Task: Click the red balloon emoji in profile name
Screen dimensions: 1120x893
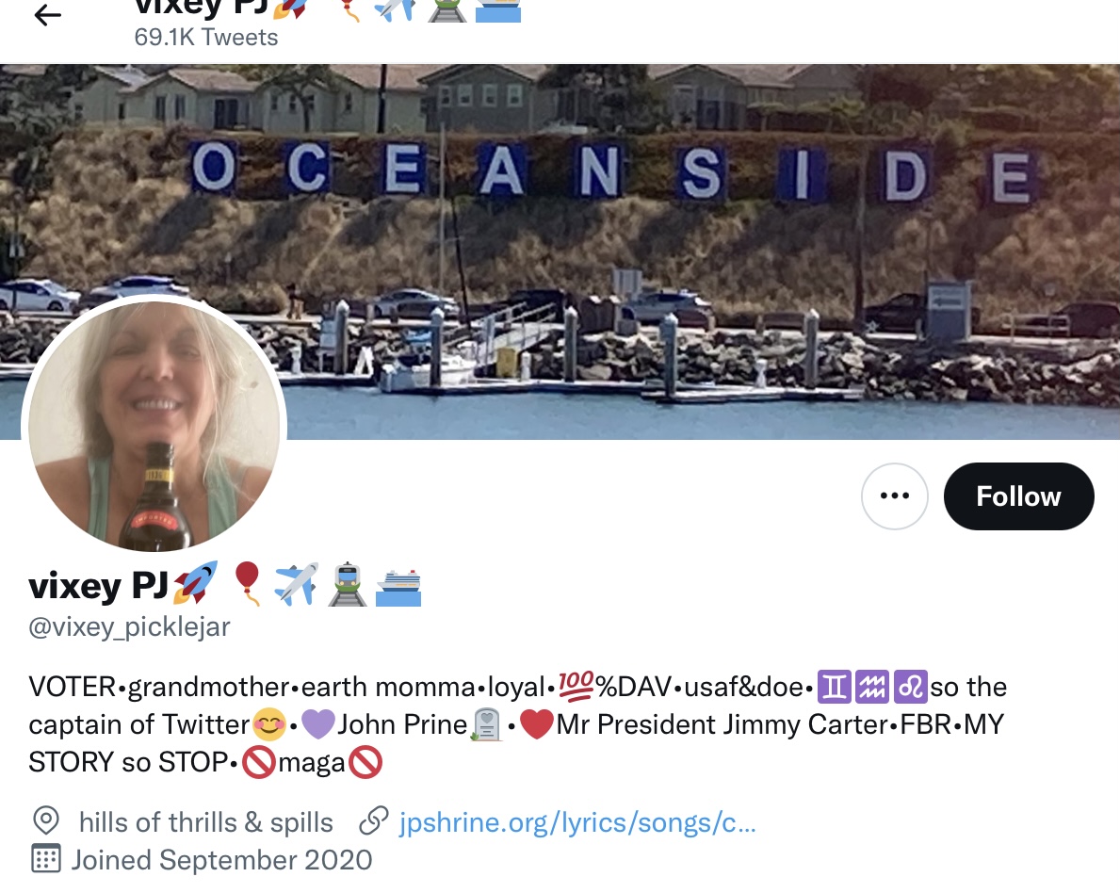Action: coord(247,583)
